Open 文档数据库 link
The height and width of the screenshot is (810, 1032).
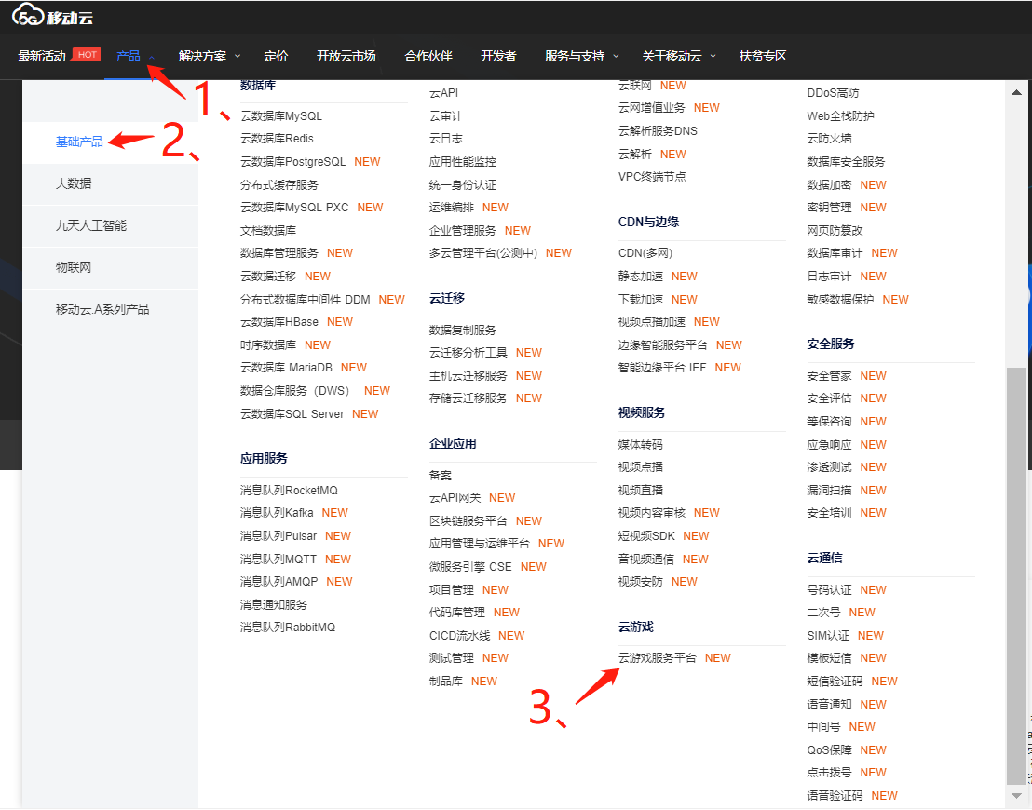tap(268, 230)
